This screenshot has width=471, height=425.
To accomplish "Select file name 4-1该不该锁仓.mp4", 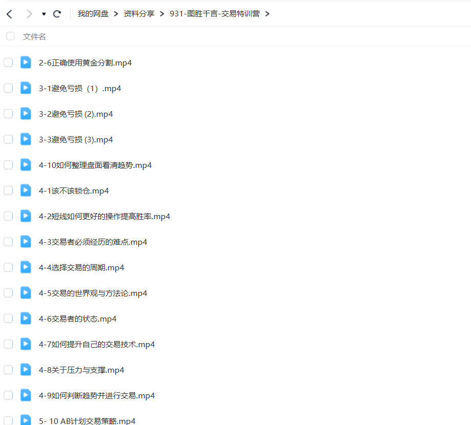I will [x=74, y=190].
